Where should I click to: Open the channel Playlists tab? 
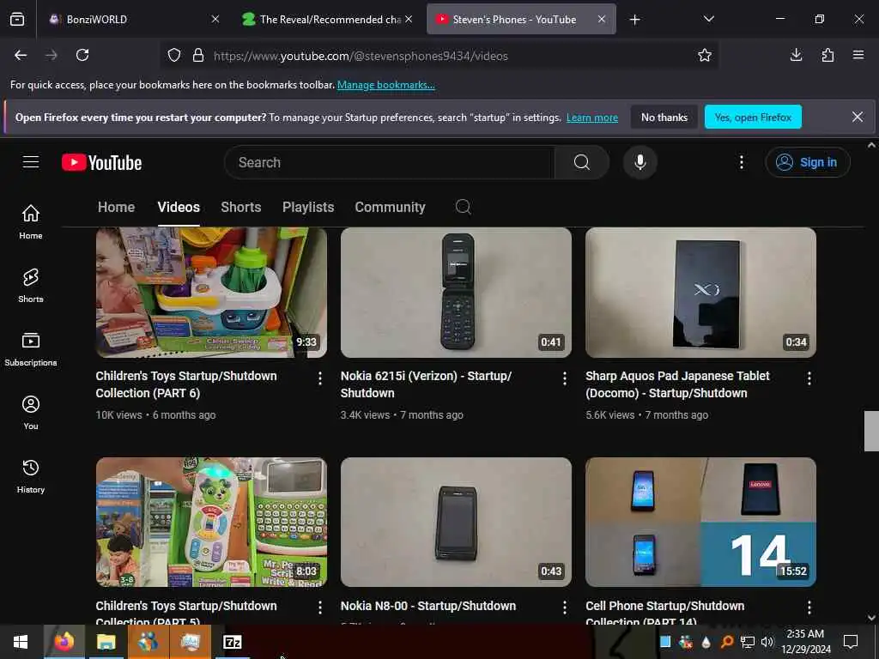308,207
